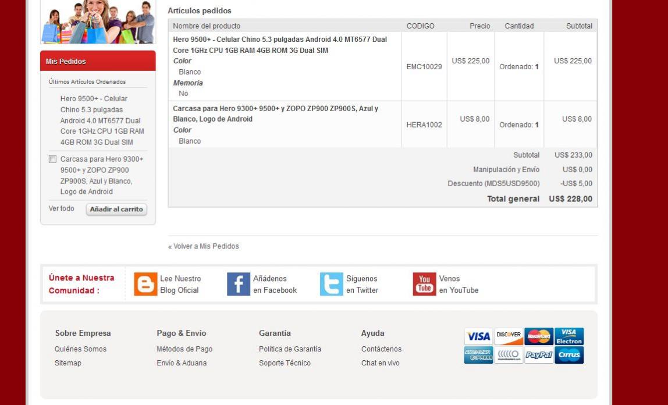Click product code EMC10029
668x405 pixels.
click(424, 66)
